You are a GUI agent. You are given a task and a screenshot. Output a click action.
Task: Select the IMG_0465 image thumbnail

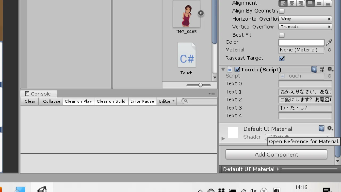pos(186,14)
